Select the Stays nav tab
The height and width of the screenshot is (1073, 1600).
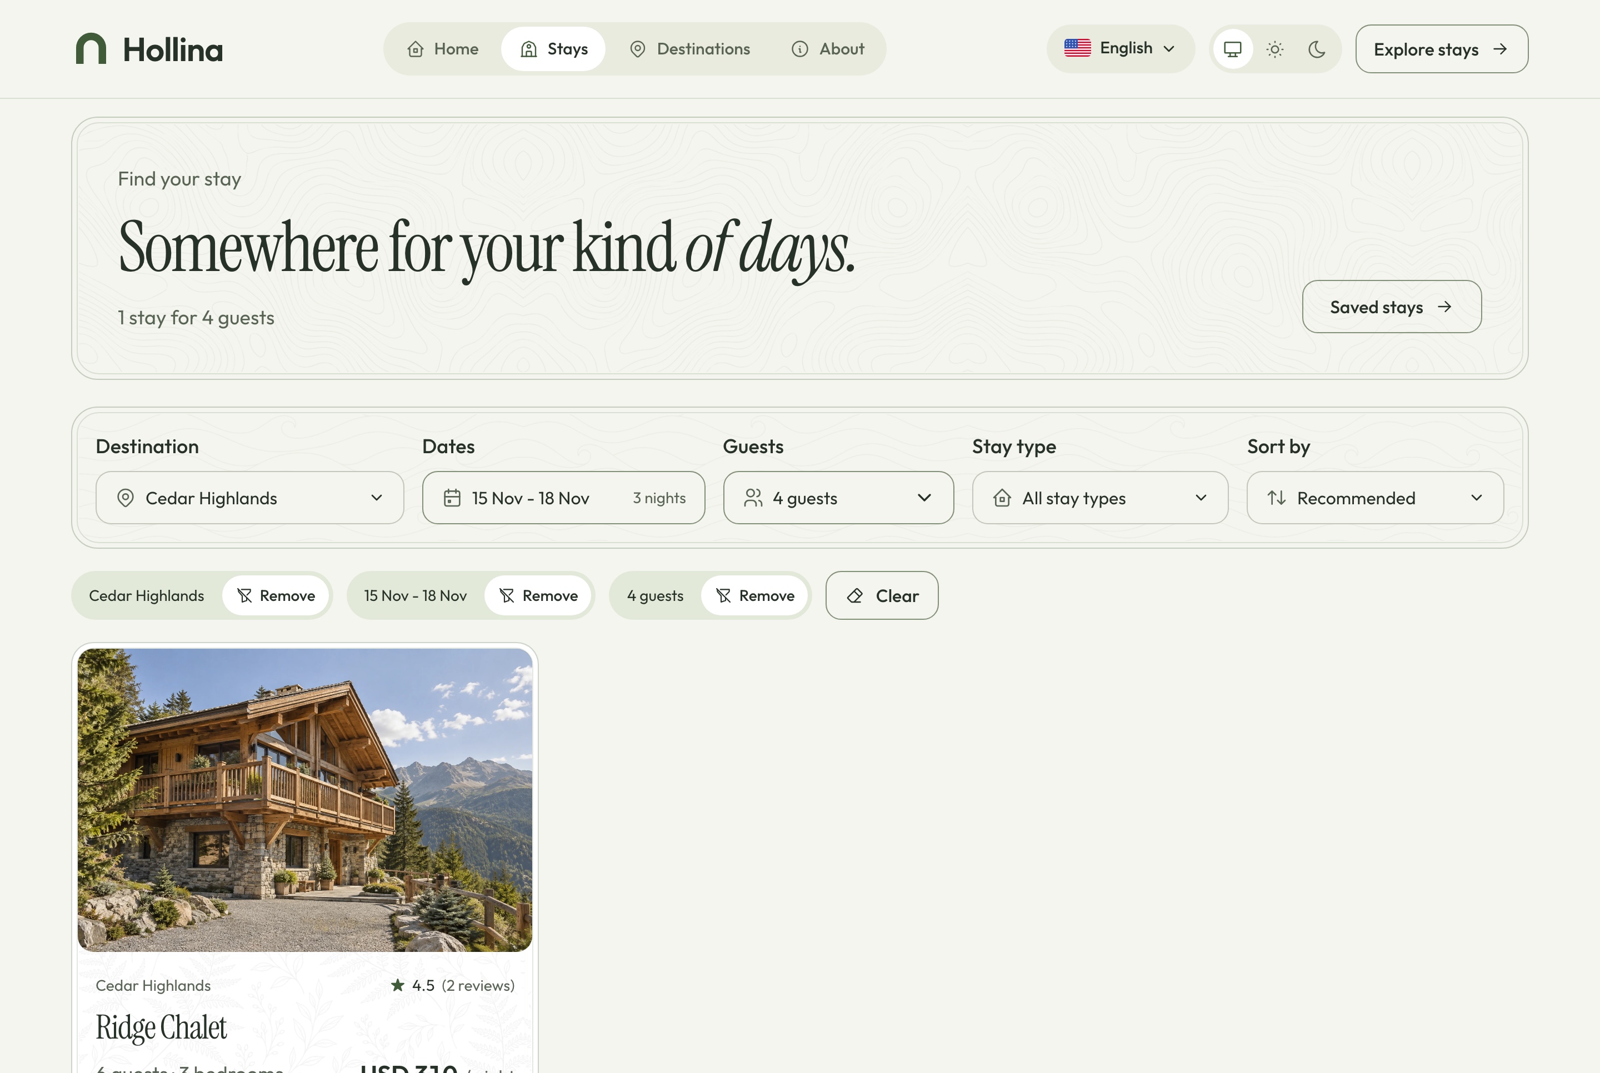(553, 49)
